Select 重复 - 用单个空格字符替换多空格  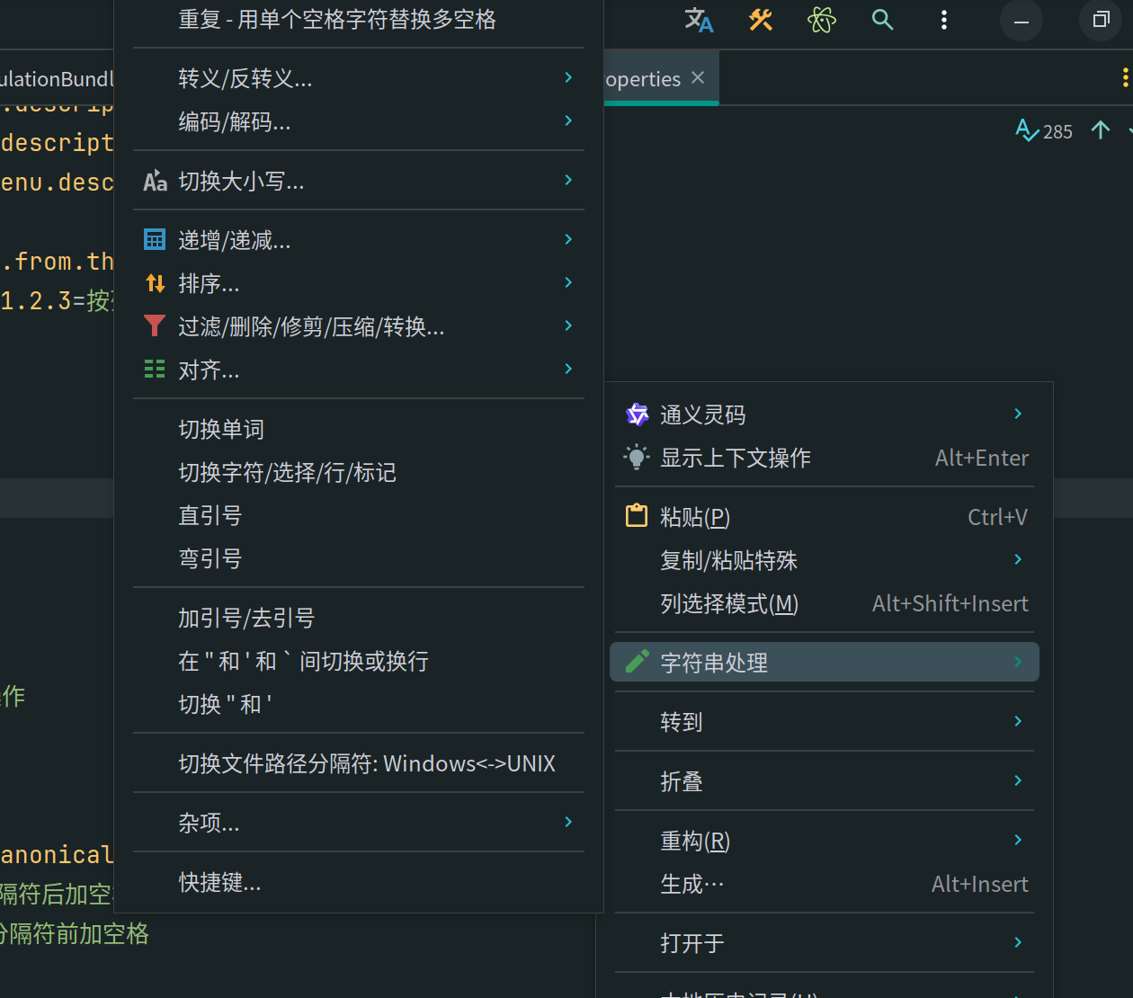(x=359, y=20)
